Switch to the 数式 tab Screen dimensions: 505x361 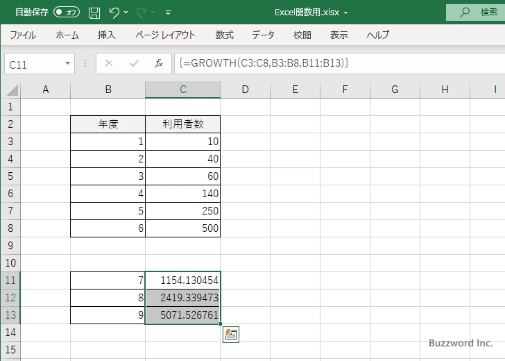tap(225, 35)
